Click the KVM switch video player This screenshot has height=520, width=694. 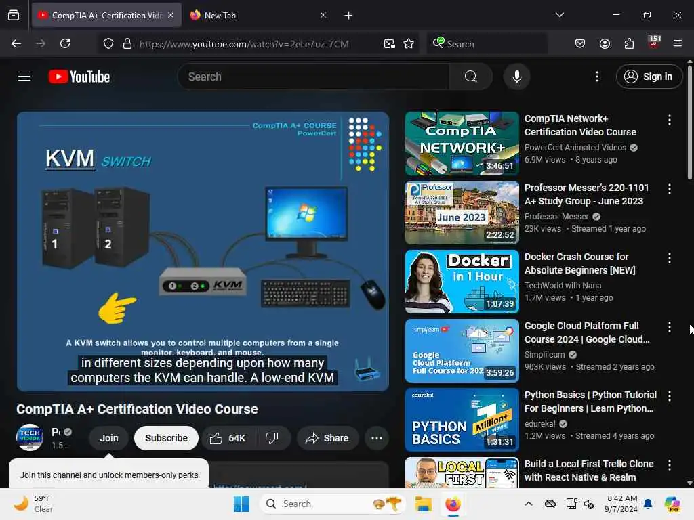(203, 251)
